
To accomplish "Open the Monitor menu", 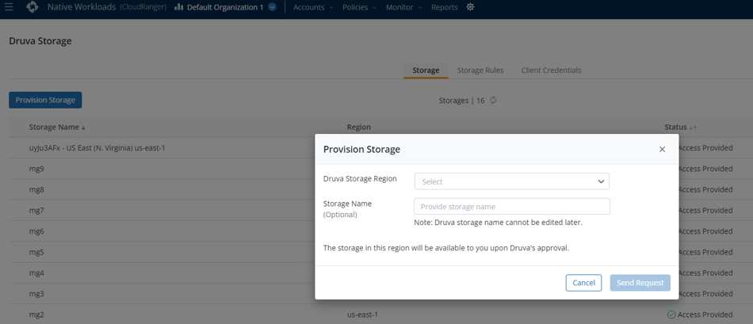I will pyautogui.click(x=404, y=7).
